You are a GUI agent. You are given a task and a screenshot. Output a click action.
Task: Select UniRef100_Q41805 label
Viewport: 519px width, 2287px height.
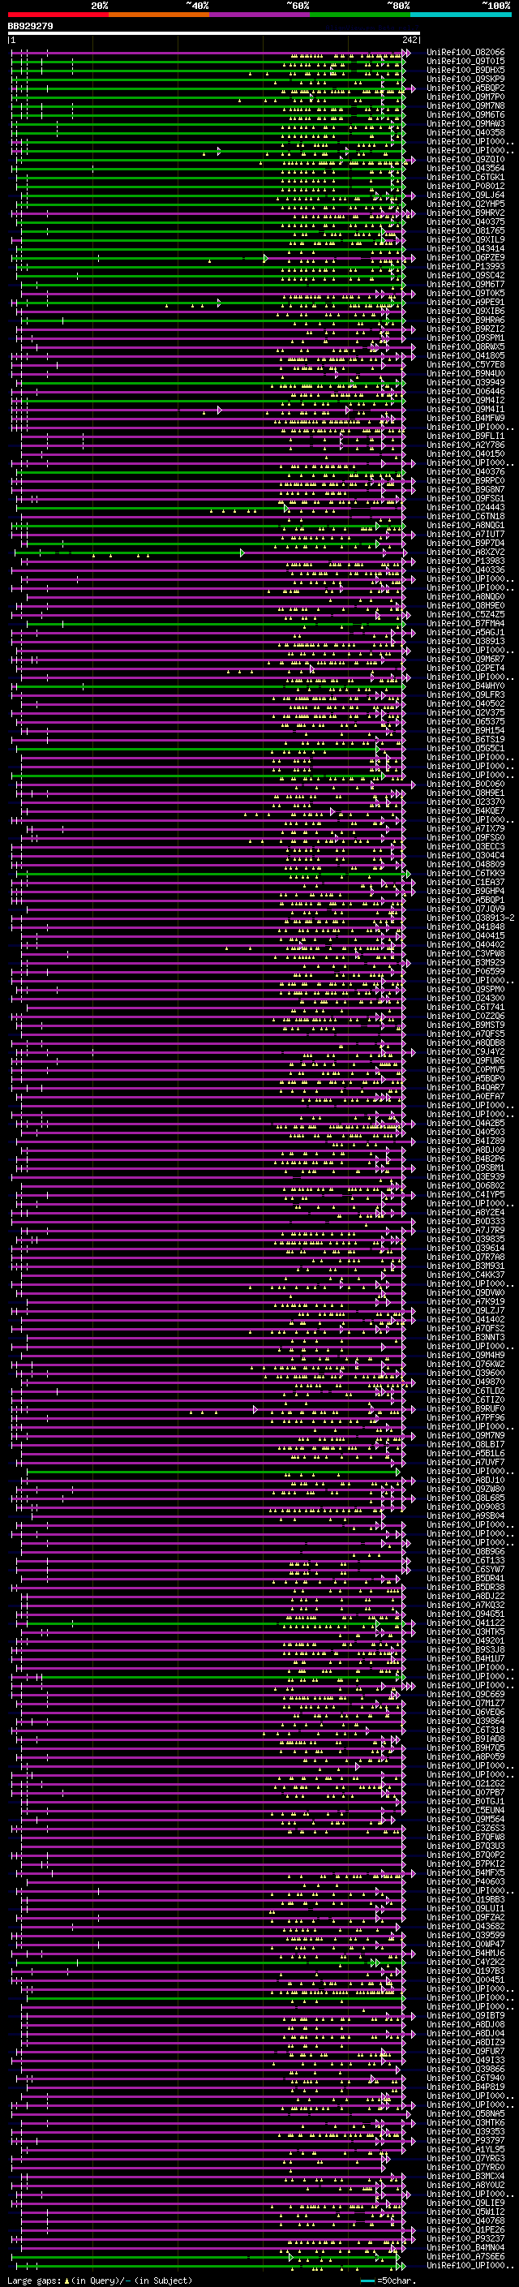[465, 355]
